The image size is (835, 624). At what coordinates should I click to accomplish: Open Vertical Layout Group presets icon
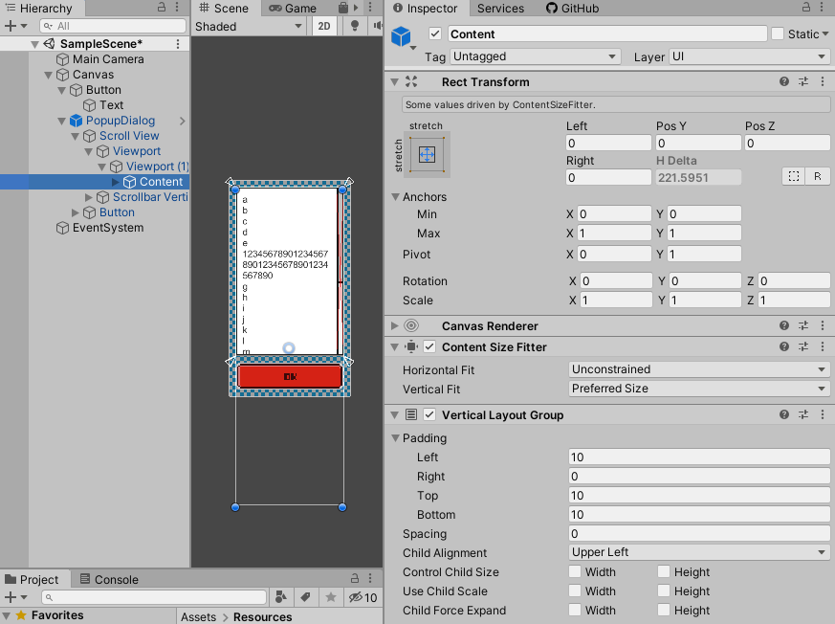(803, 414)
